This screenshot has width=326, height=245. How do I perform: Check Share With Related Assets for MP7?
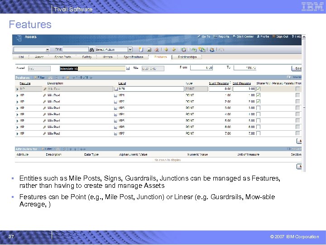(258, 133)
